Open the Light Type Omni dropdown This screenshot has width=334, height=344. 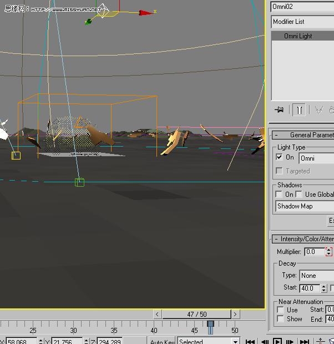[316, 158]
